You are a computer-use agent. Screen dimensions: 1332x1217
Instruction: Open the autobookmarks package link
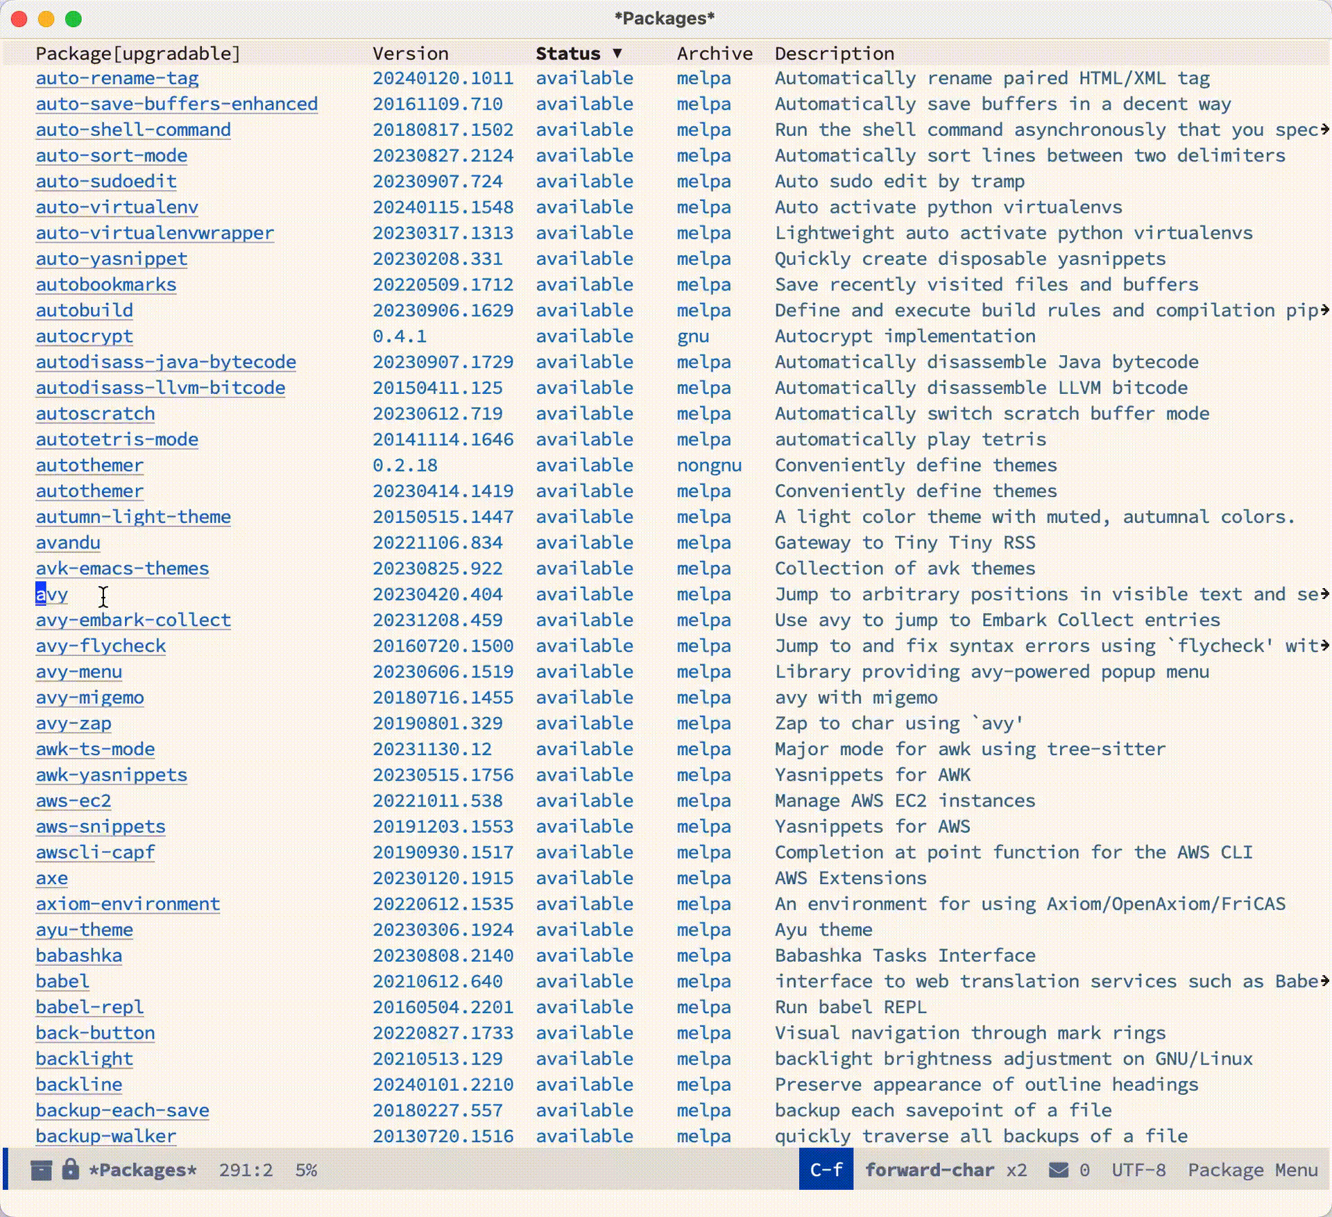tap(106, 284)
